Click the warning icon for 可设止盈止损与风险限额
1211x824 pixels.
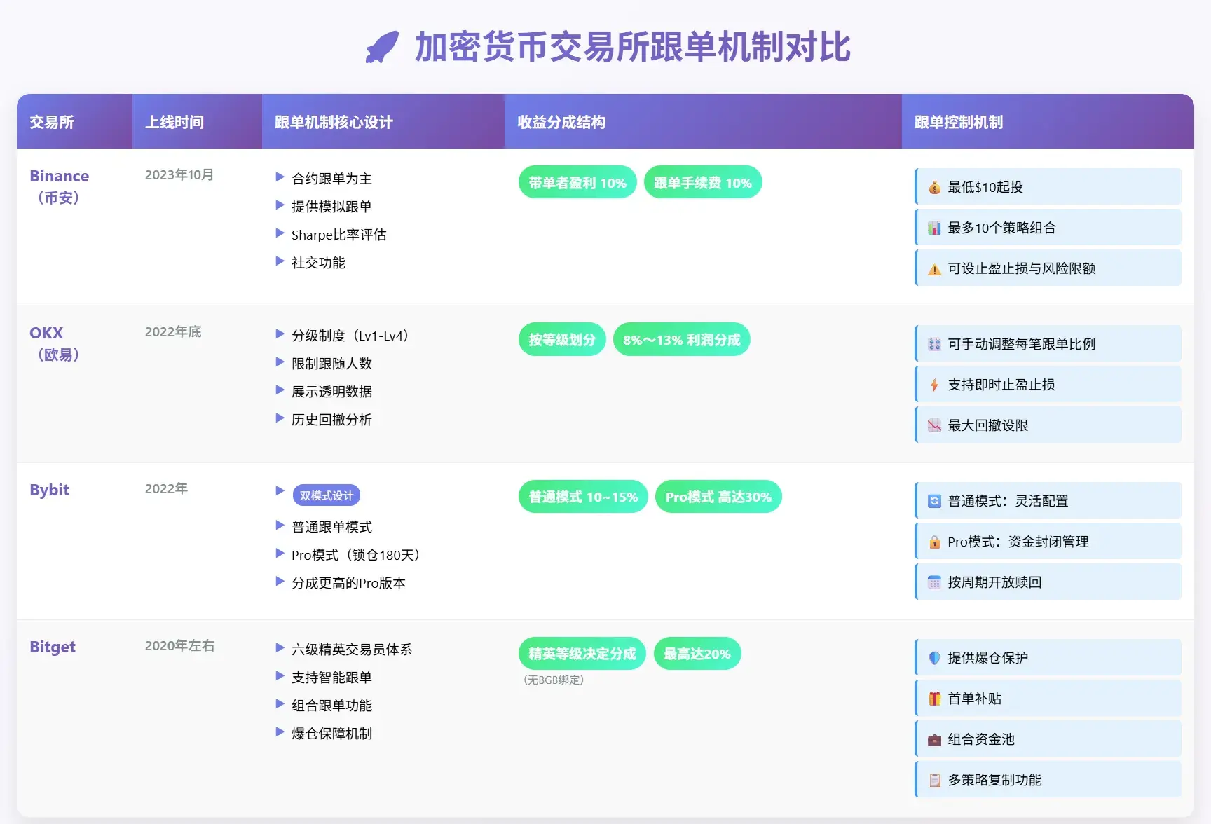tap(934, 269)
